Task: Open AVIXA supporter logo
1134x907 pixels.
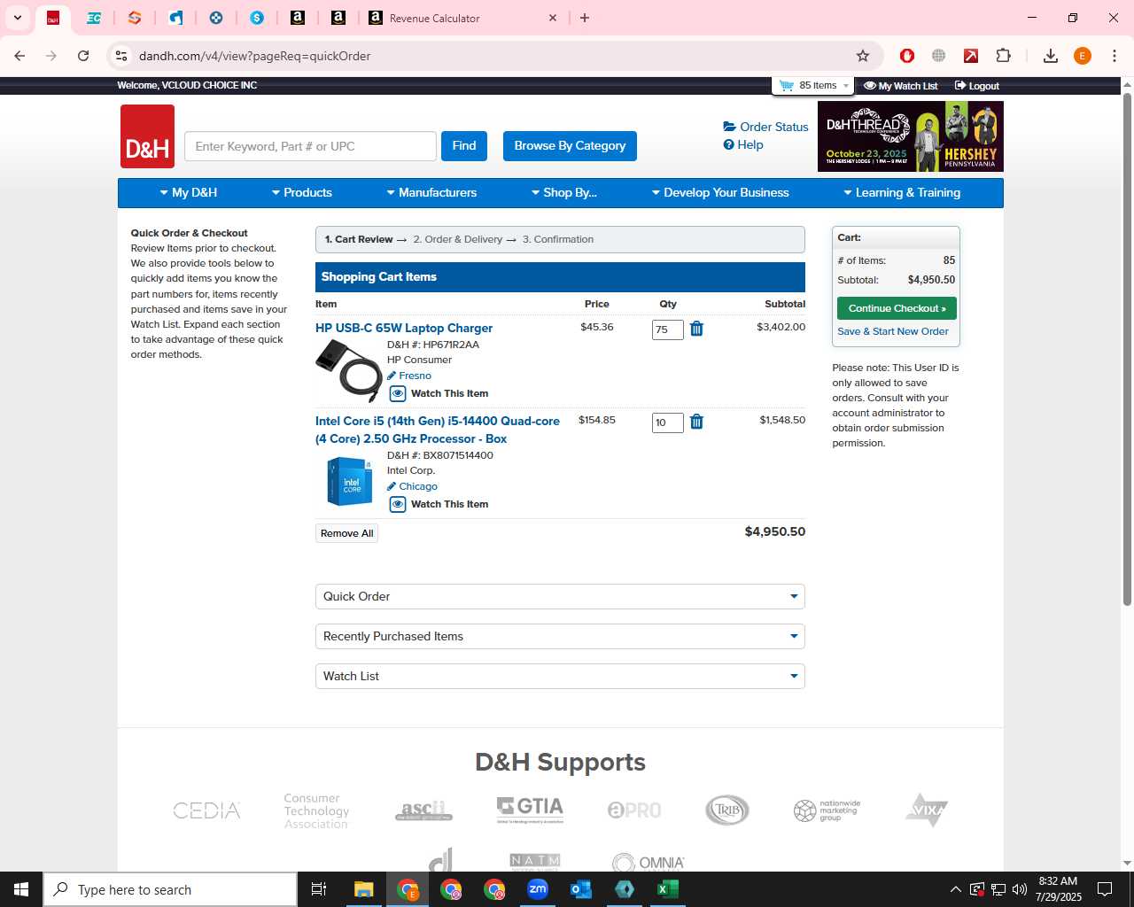Action: click(927, 810)
